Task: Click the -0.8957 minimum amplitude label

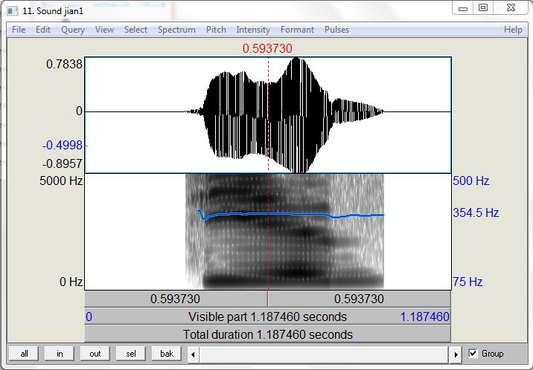Action: [x=63, y=163]
